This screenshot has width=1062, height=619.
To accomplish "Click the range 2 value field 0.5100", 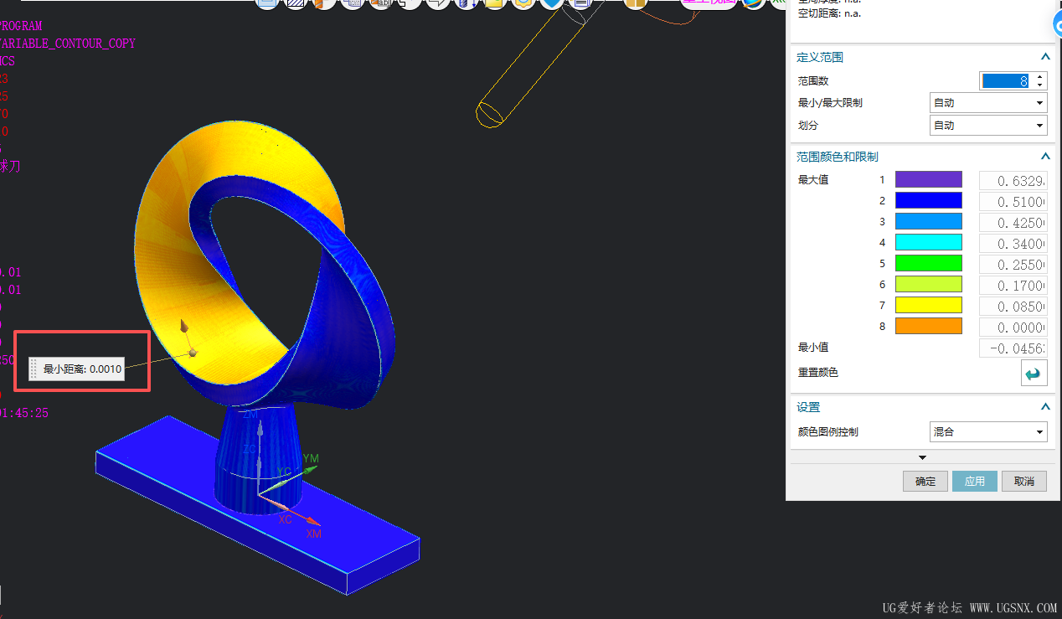I will point(1013,202).
